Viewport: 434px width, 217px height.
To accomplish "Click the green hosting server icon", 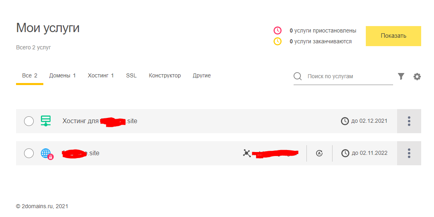I will coord(46,121).
